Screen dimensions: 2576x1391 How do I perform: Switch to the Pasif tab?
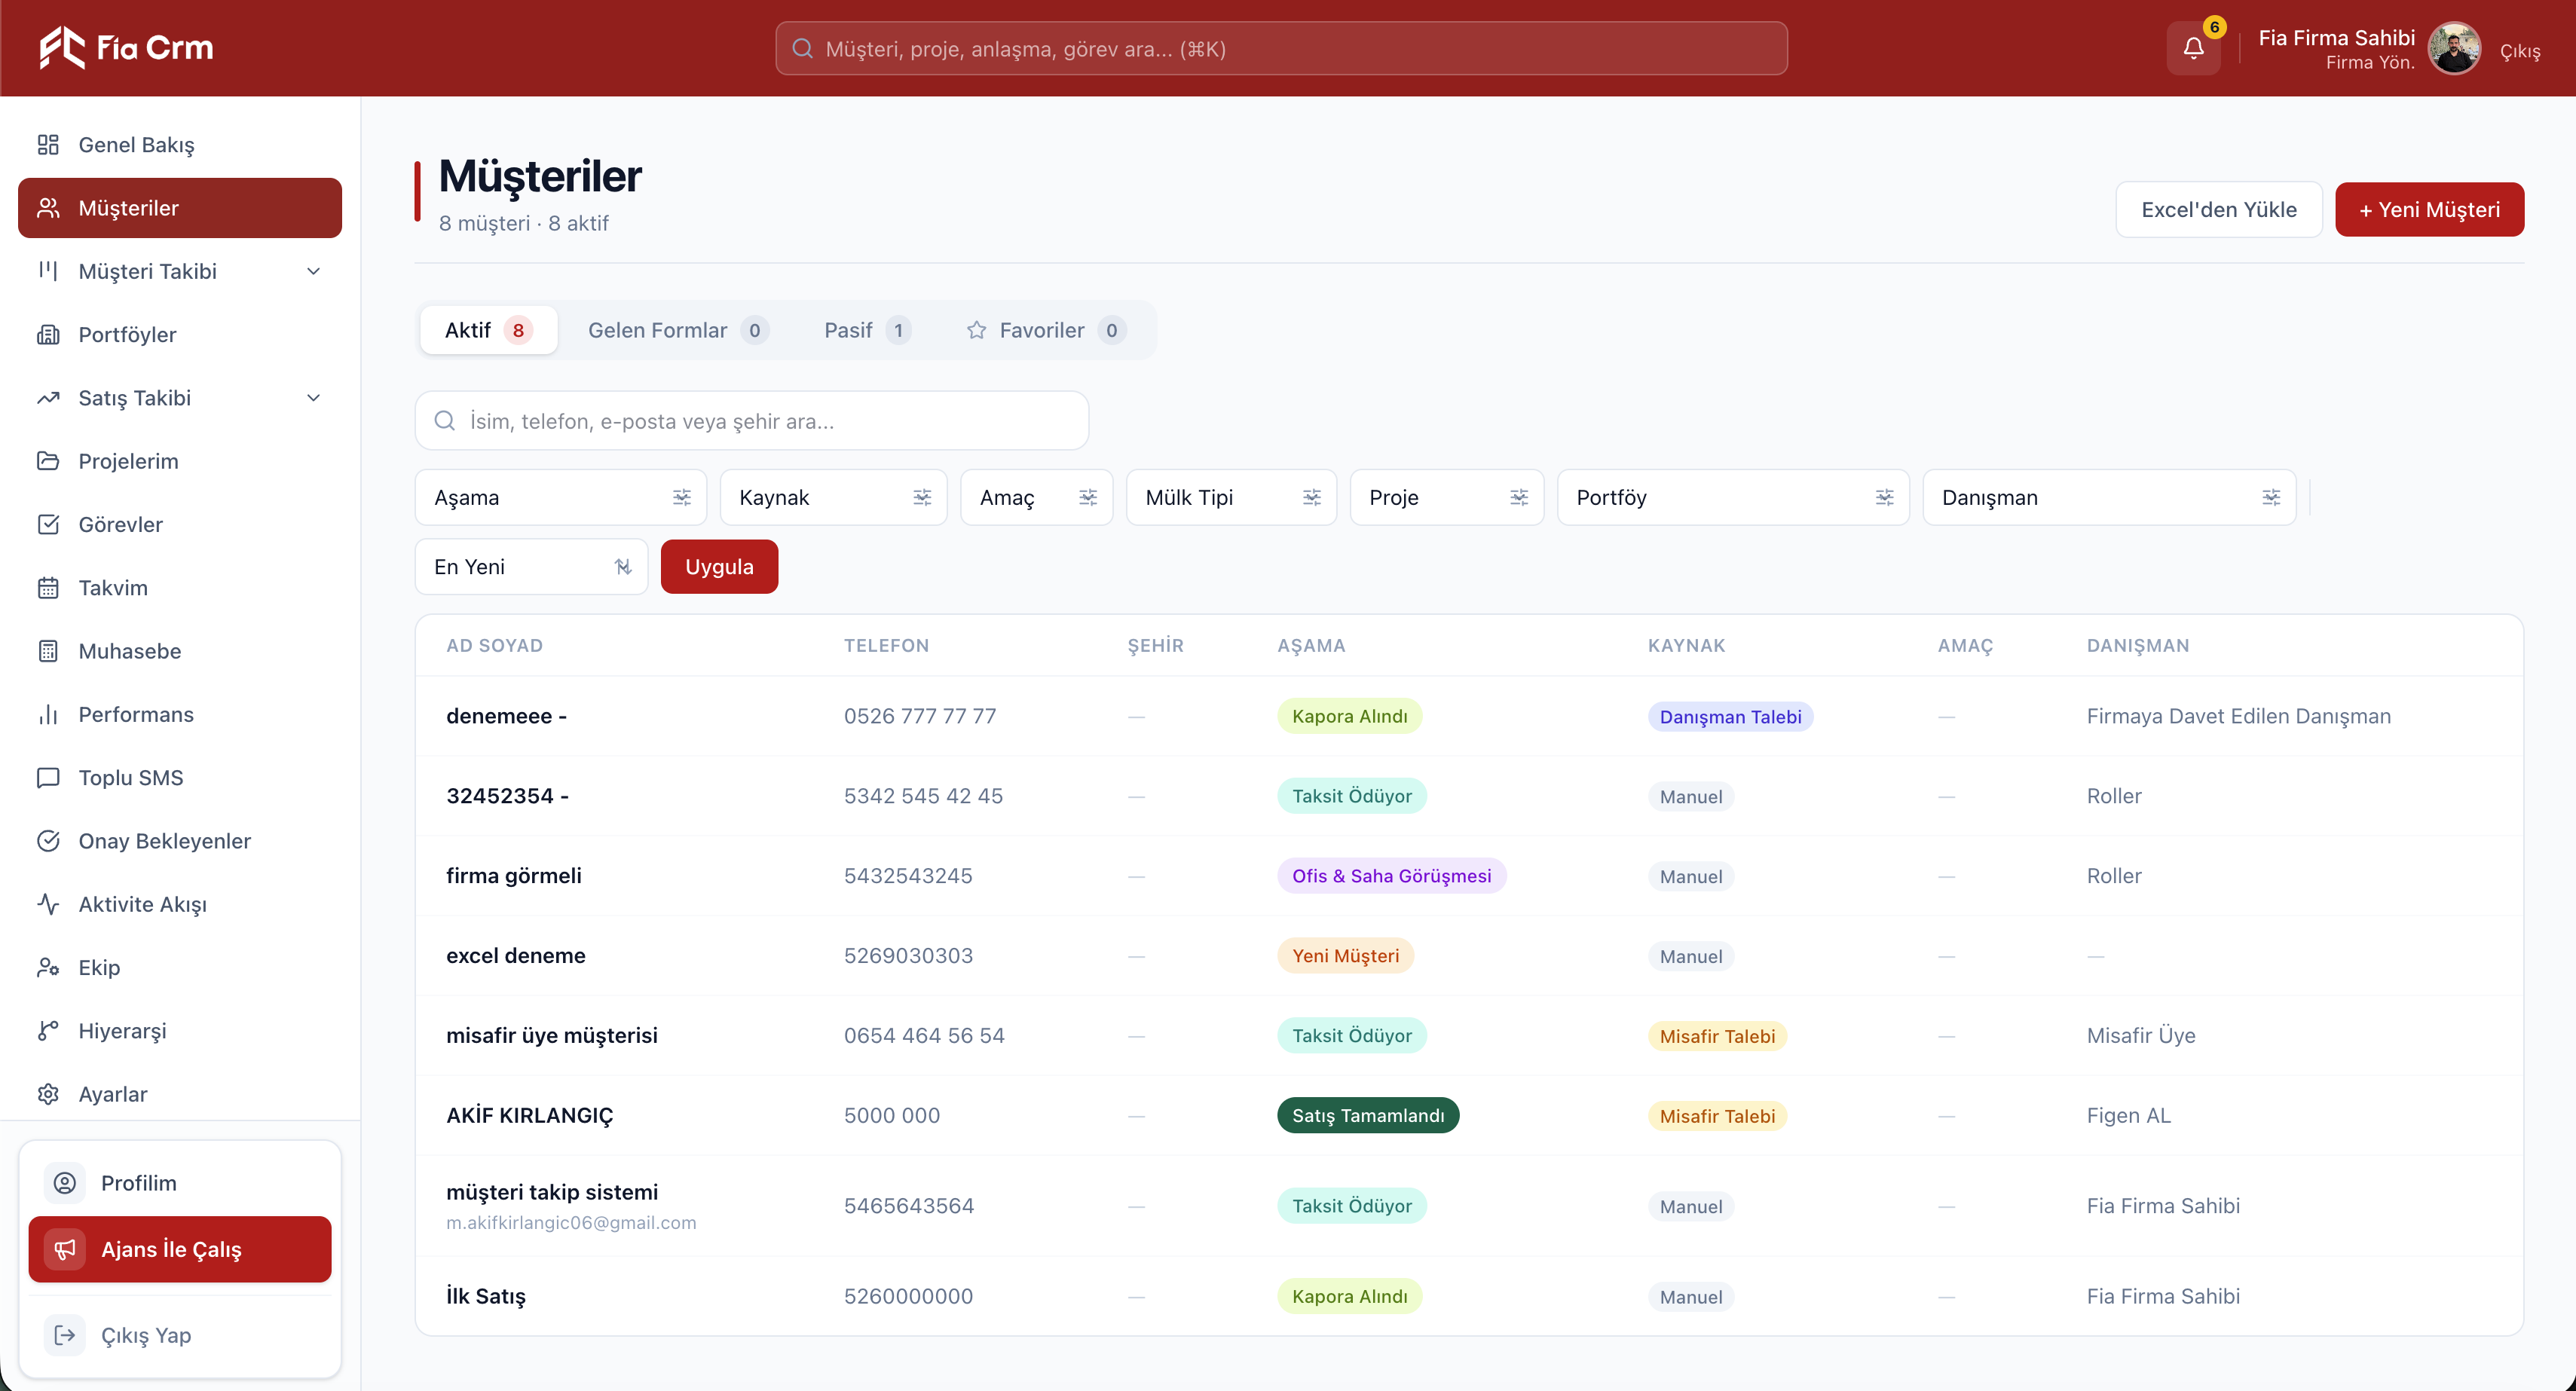866,330
